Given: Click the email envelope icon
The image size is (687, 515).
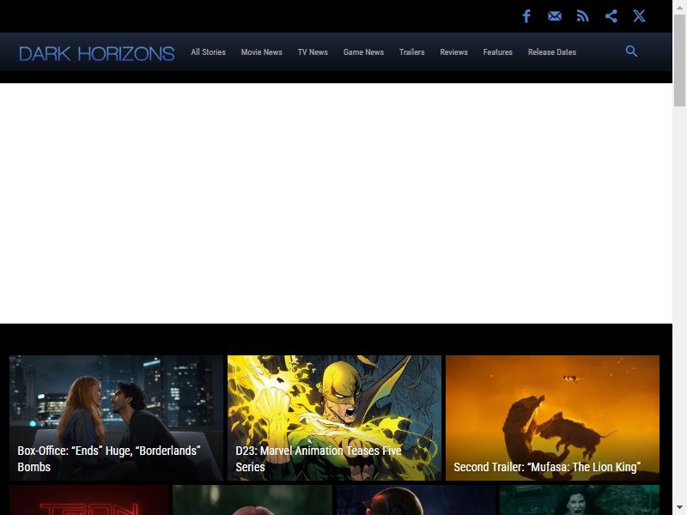Looking at the screenshot, I should click(555, 16).
